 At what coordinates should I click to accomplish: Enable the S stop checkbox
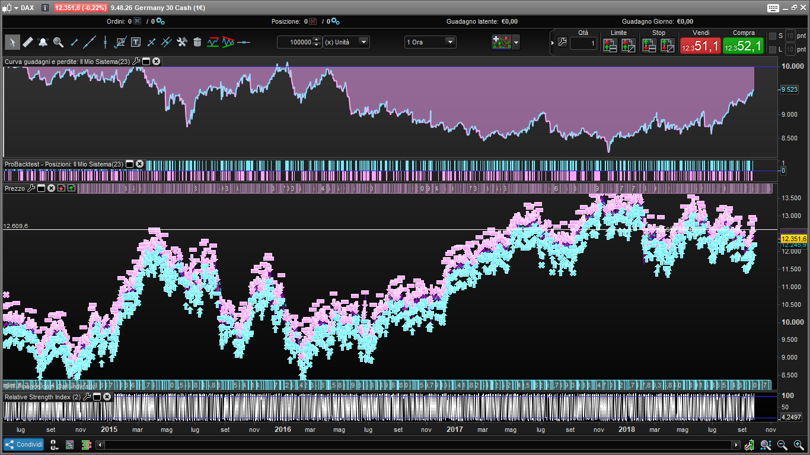(x=772, y=36)
